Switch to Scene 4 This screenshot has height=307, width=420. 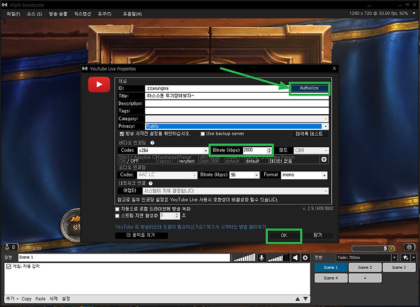pyautogui.click(x=331, y=278)
